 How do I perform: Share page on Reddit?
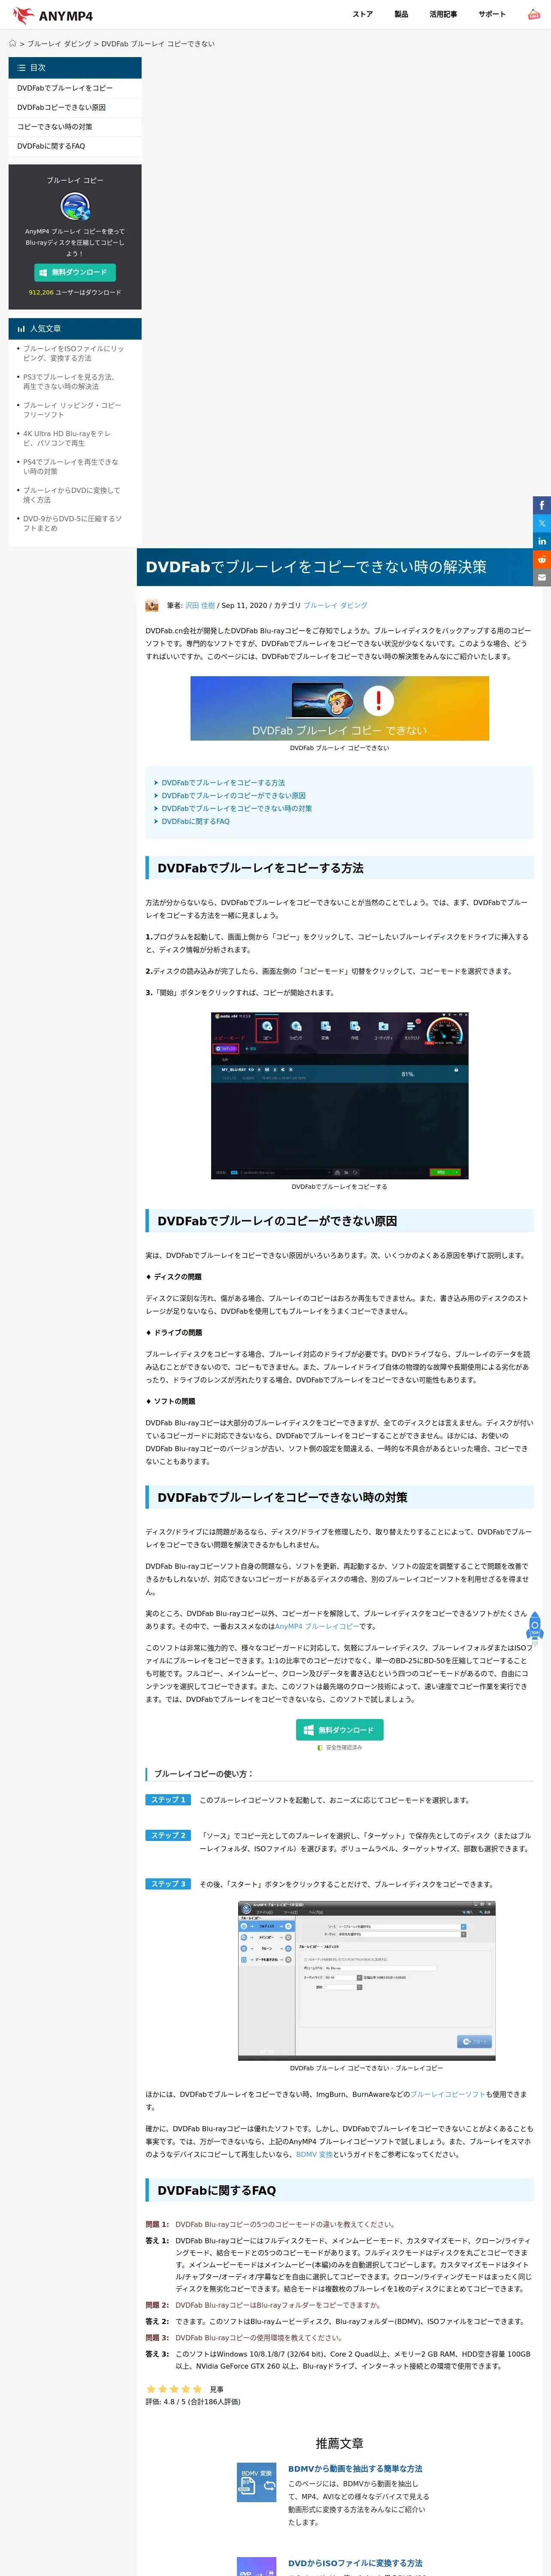542,559
